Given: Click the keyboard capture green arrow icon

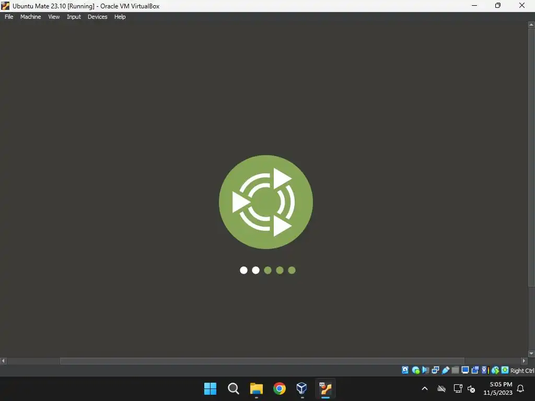Looking at the screenshot, I should tap(505, 370).
